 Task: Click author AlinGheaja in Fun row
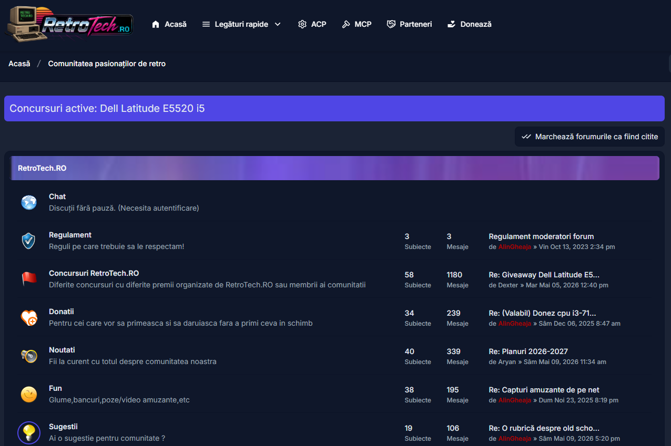515,400
